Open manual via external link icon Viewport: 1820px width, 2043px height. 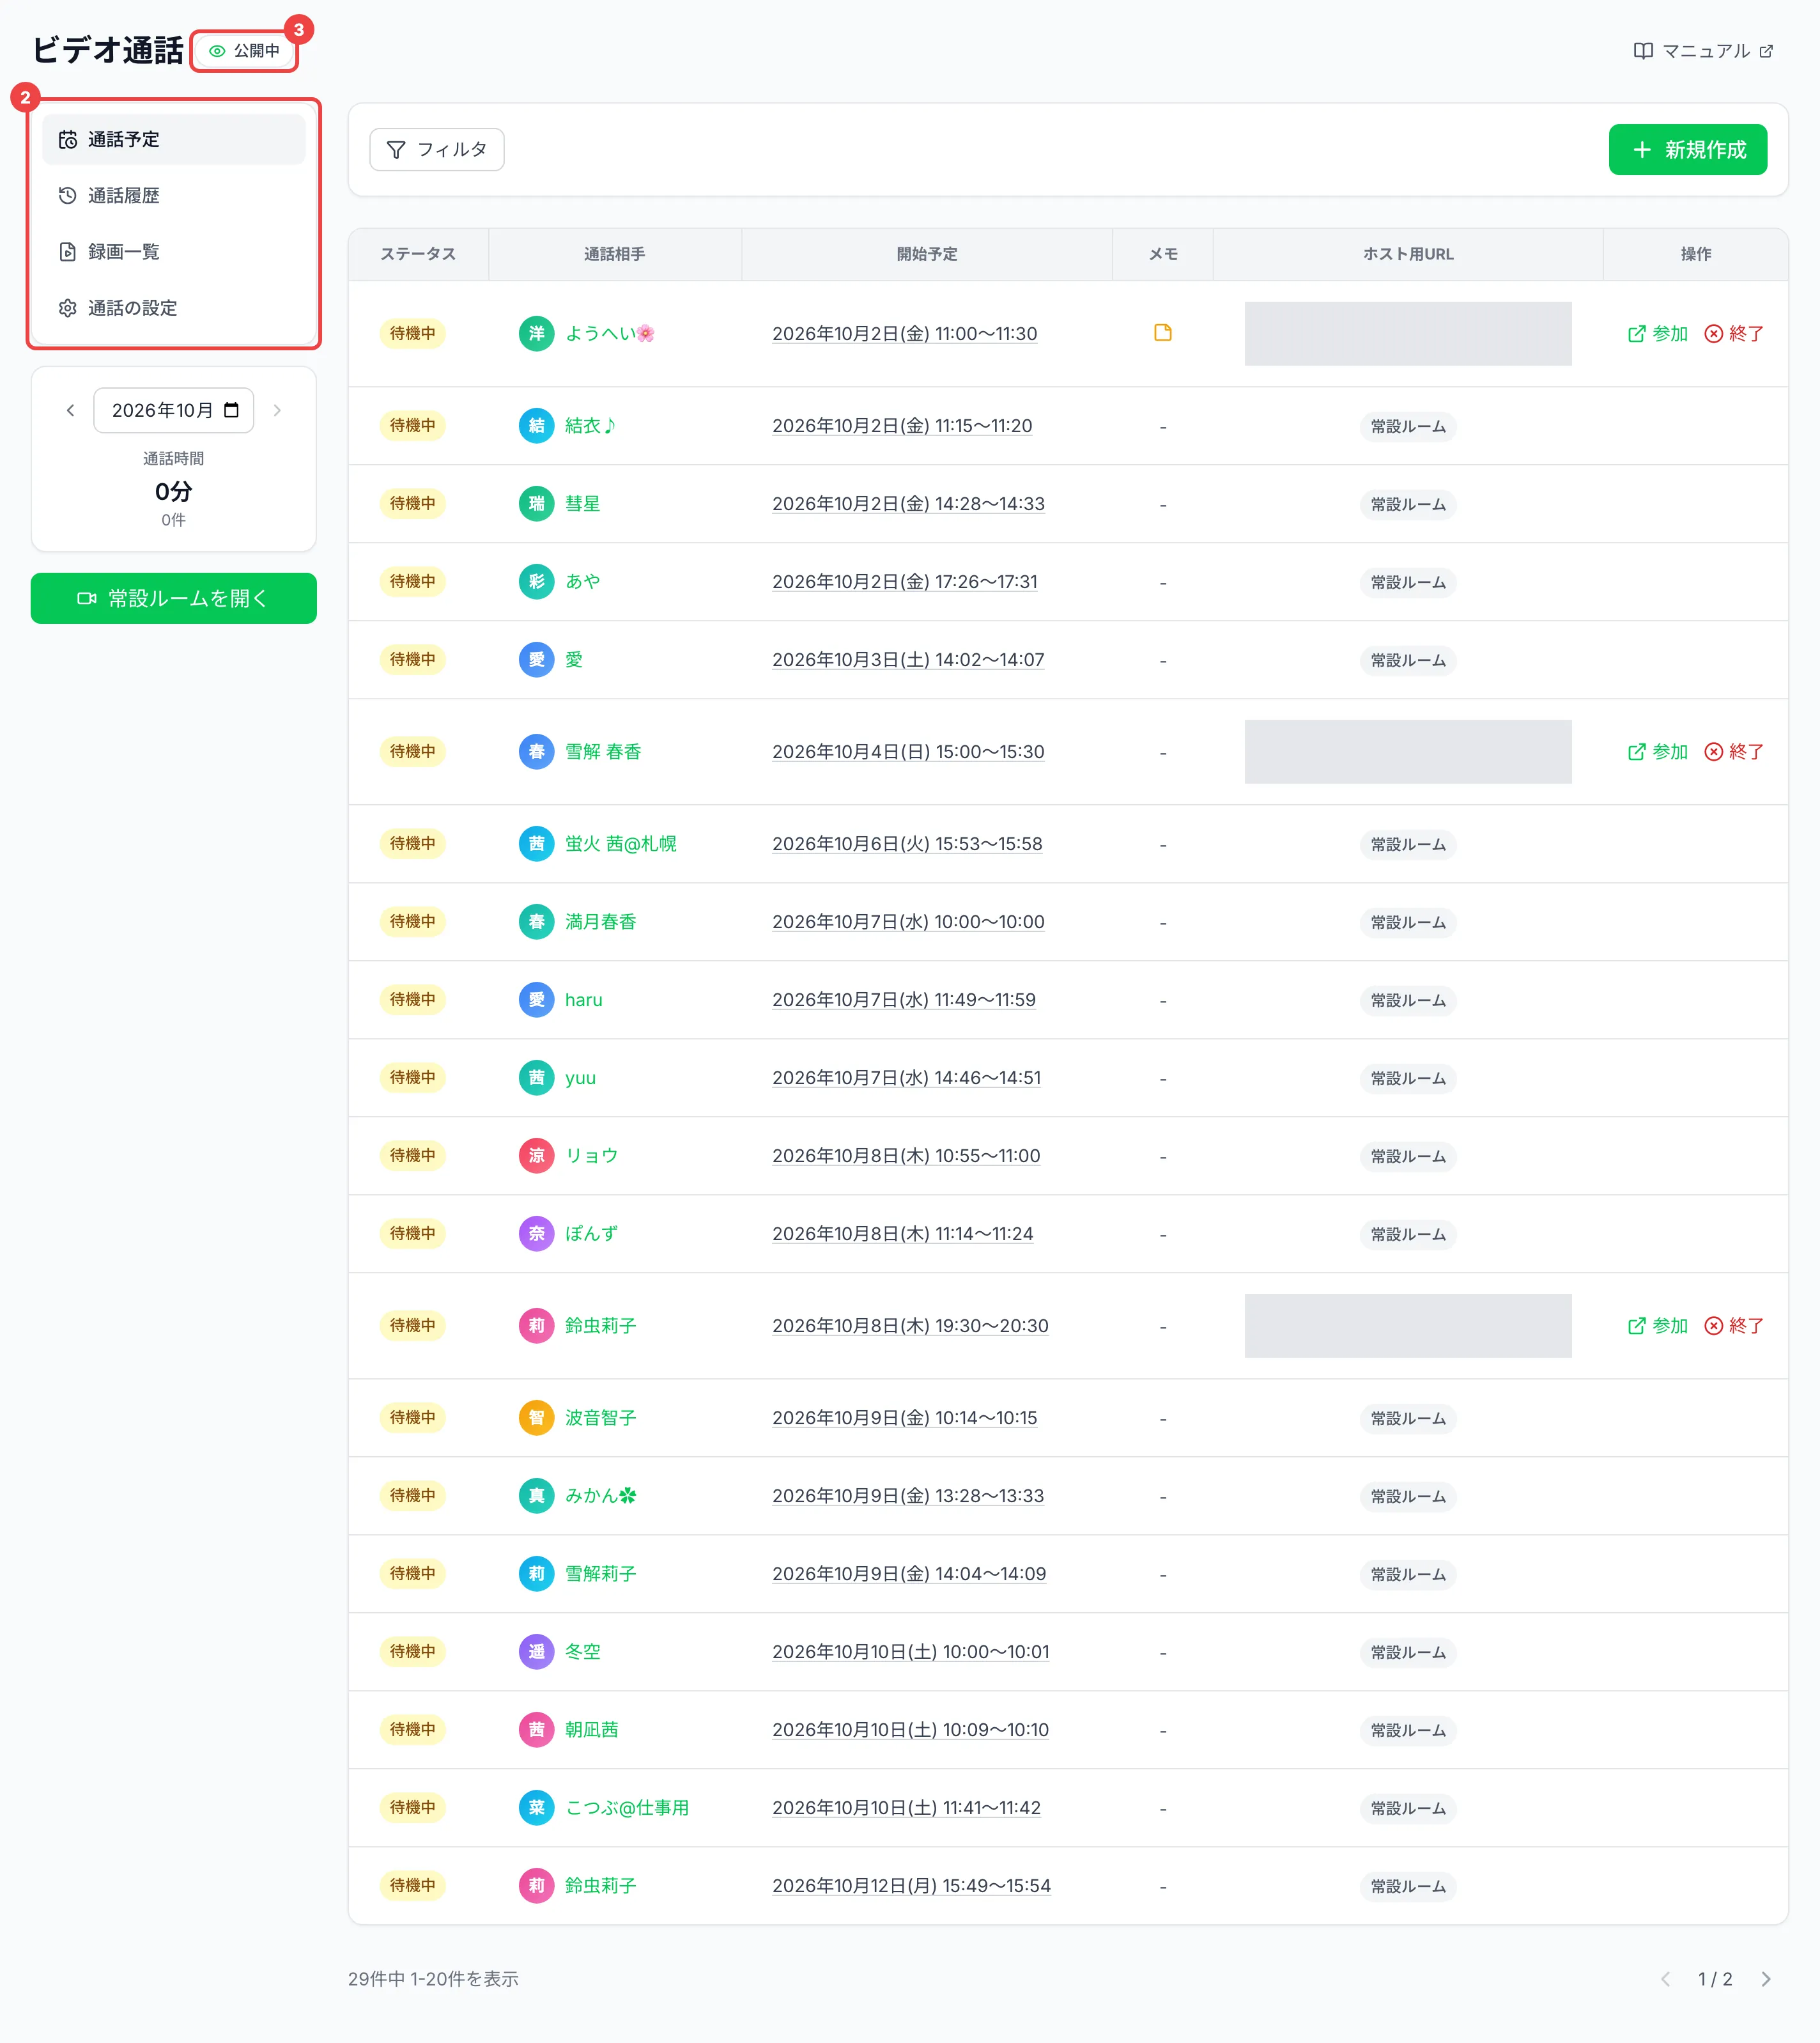1766,51
